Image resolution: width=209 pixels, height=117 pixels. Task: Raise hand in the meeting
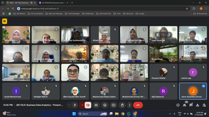click(122, 105)
